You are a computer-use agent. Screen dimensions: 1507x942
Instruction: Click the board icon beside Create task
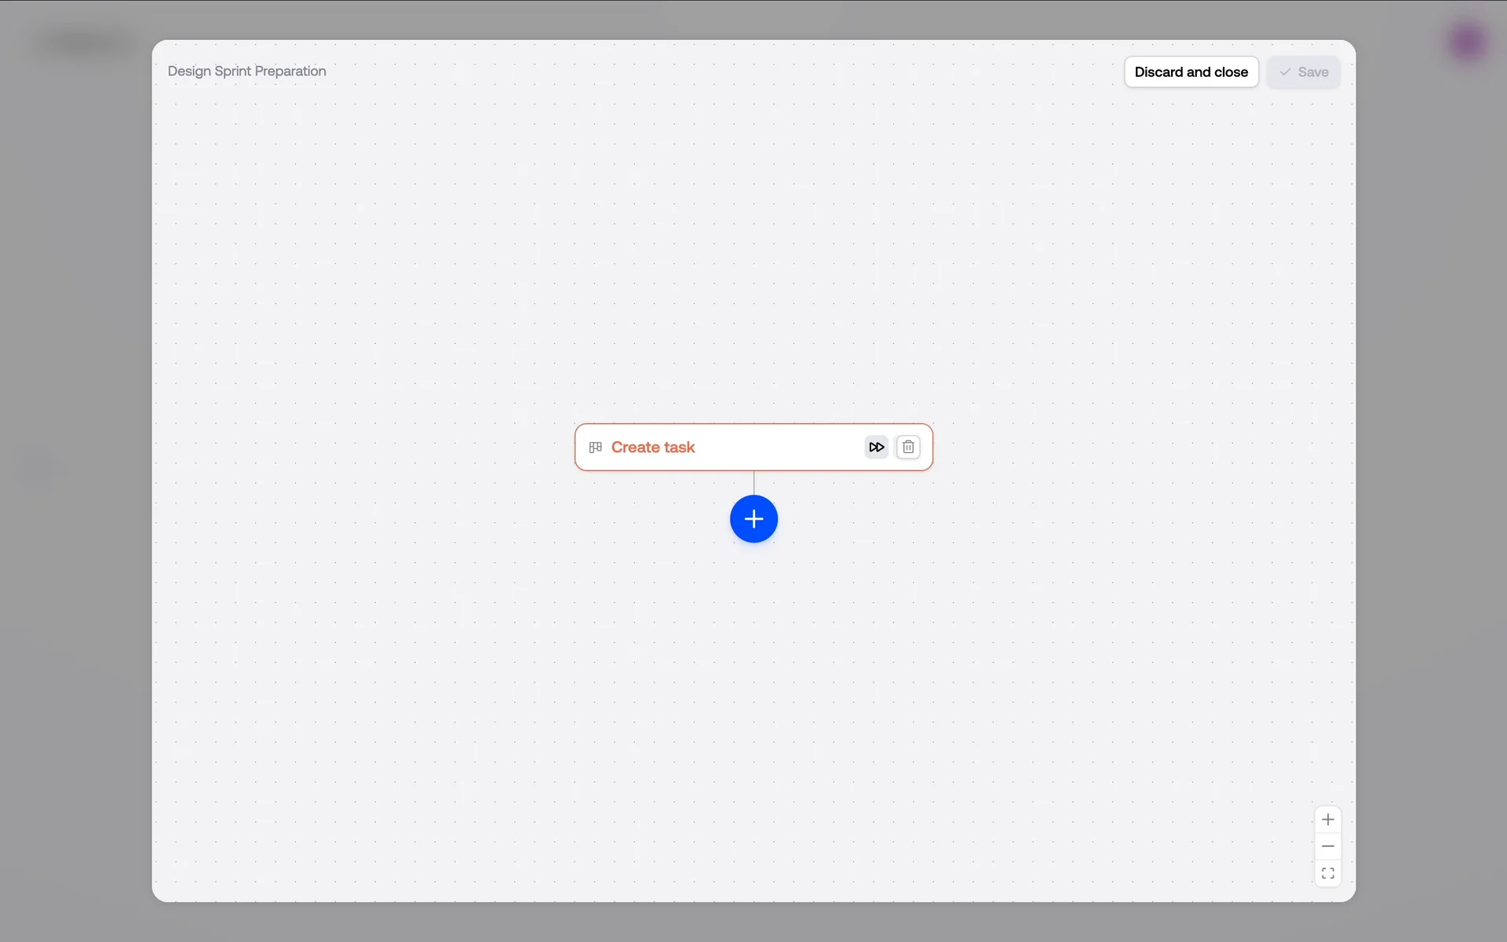click(x=595, y=447)
